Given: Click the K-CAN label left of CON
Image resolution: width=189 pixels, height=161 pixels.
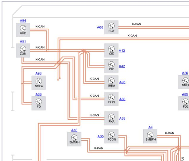Looking at the screenshot, I should (x=94, y=96).
